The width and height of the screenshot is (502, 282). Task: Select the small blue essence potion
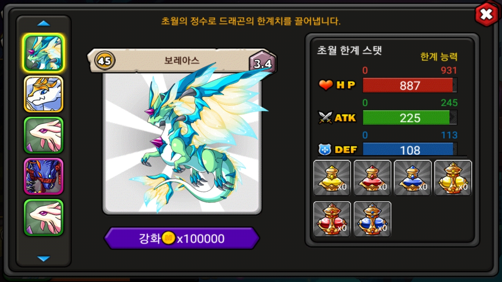[x=413, y=178]
